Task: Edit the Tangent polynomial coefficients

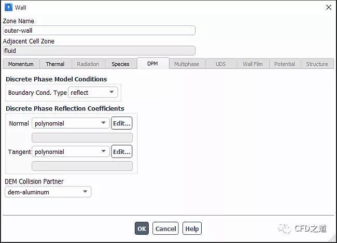Action: [121, 152]
